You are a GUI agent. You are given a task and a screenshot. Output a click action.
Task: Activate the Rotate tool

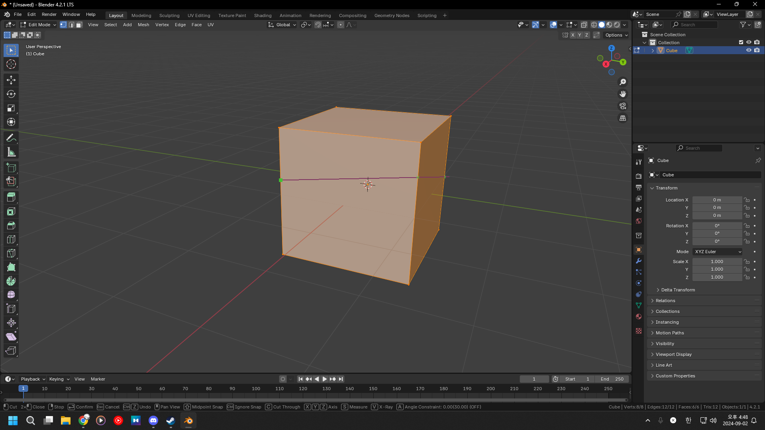pos(11,94)
